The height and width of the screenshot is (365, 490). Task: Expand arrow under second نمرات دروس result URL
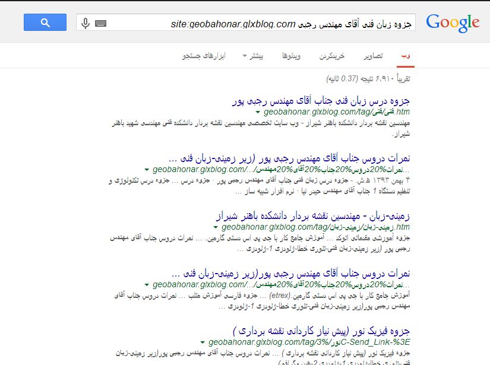click(x=147, y=285)
